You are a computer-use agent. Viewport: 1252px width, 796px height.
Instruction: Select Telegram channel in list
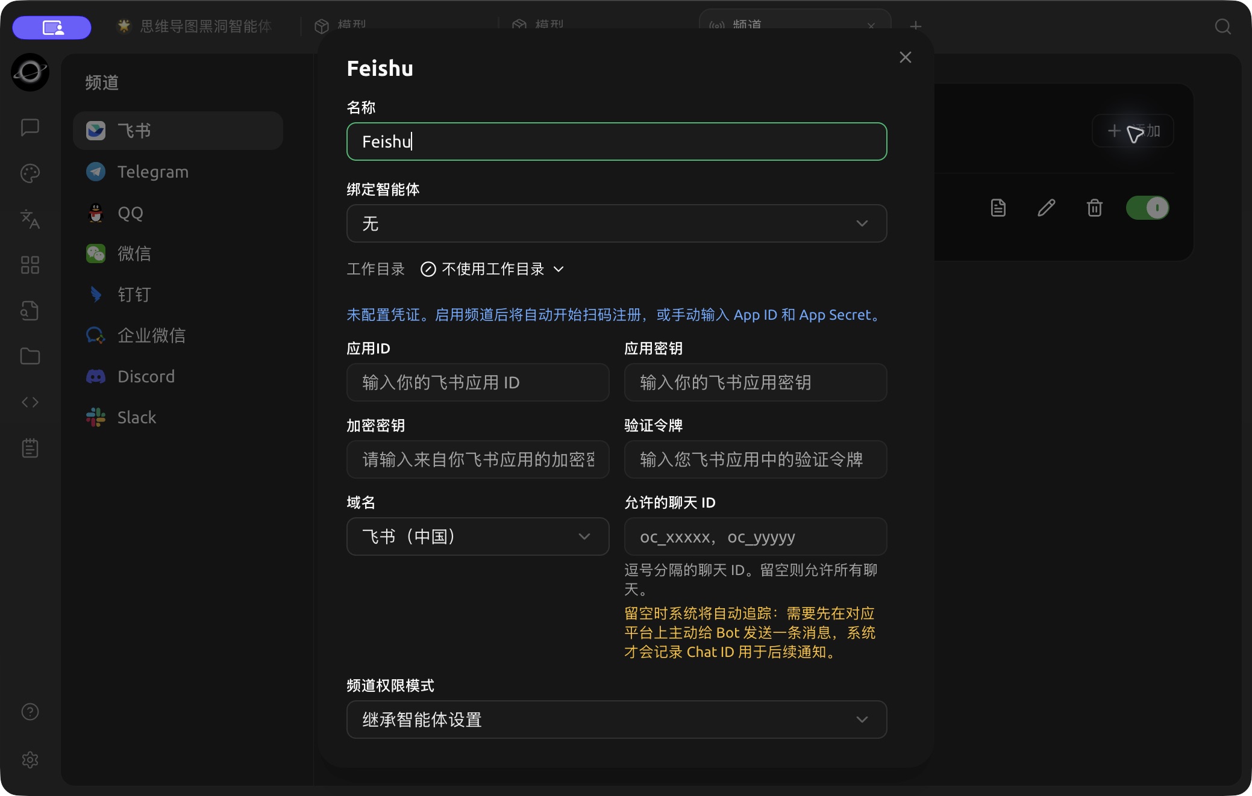[178, 172]
